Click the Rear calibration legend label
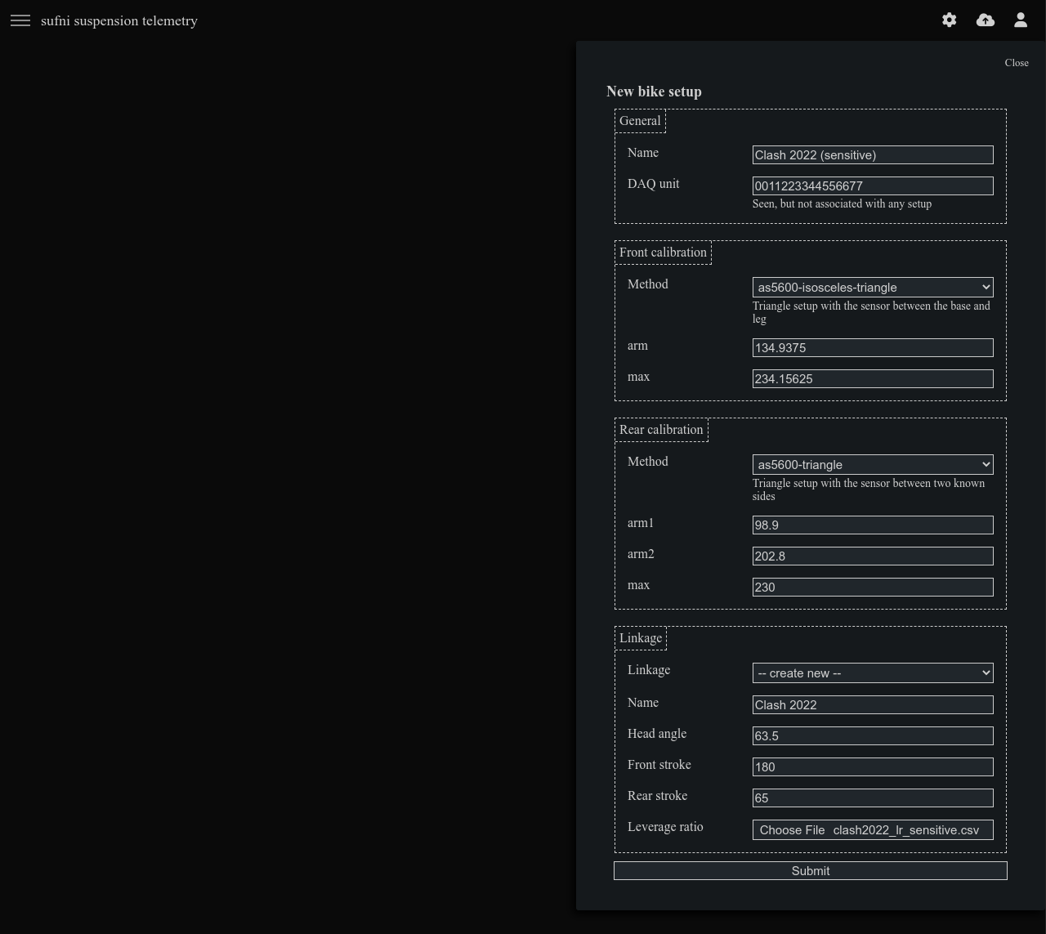This screenshot has width=1046, height=934. pos(661,430)
